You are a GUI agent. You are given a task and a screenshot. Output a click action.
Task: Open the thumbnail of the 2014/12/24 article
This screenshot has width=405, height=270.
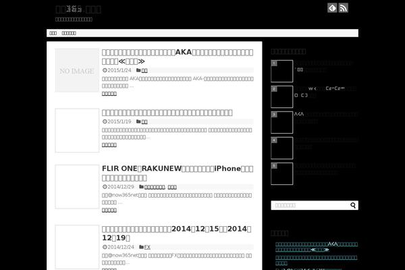click(77, 247)
